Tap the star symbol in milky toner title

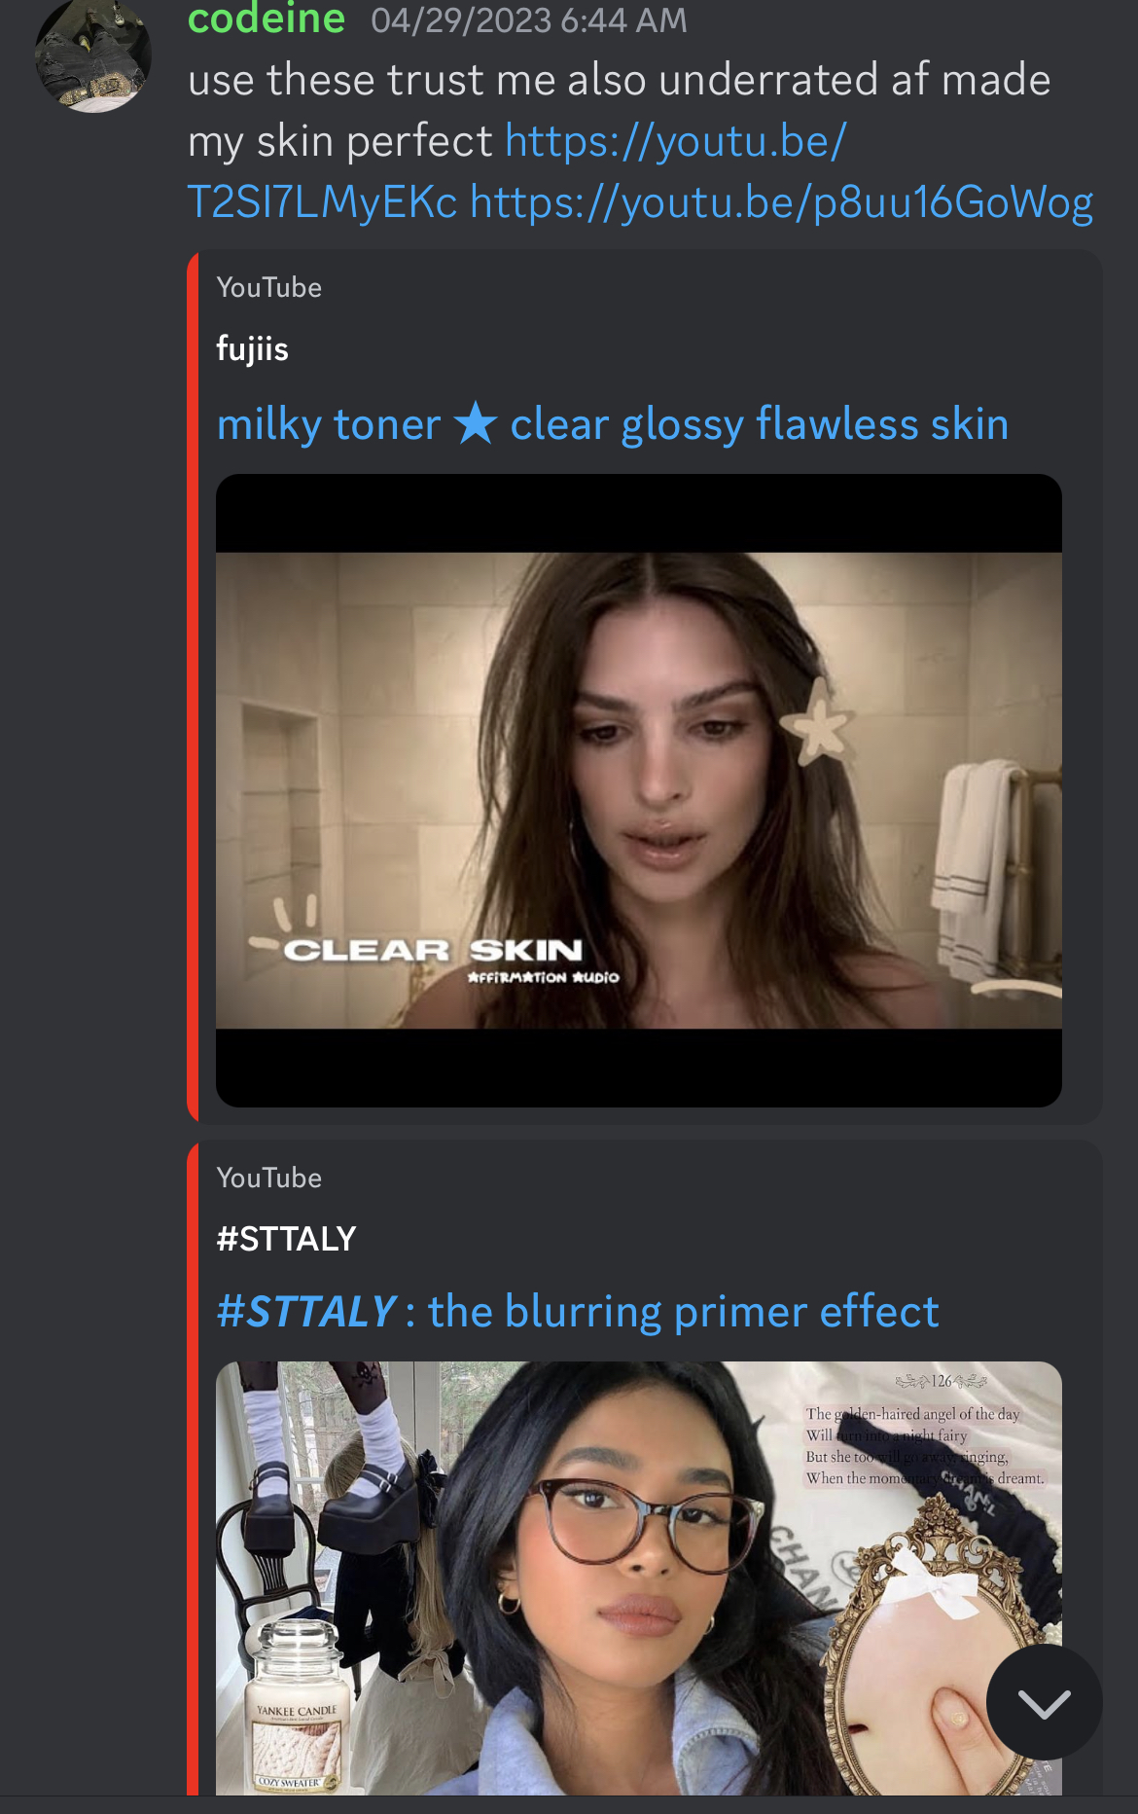coord(476,423)
